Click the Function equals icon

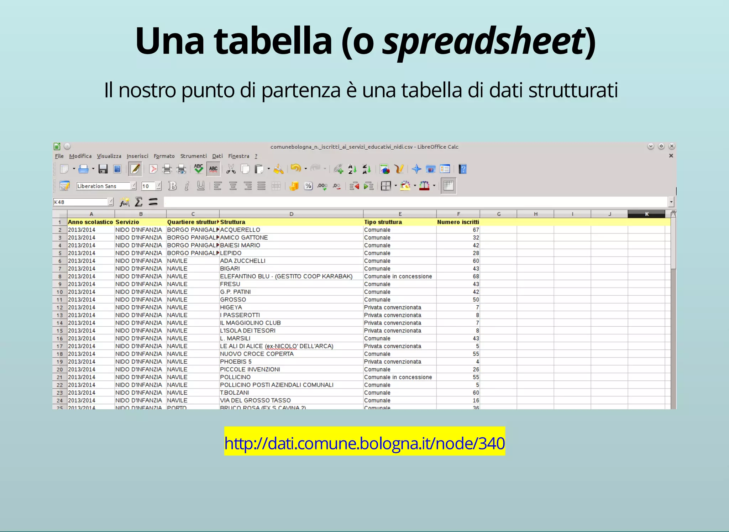(153, 202)
